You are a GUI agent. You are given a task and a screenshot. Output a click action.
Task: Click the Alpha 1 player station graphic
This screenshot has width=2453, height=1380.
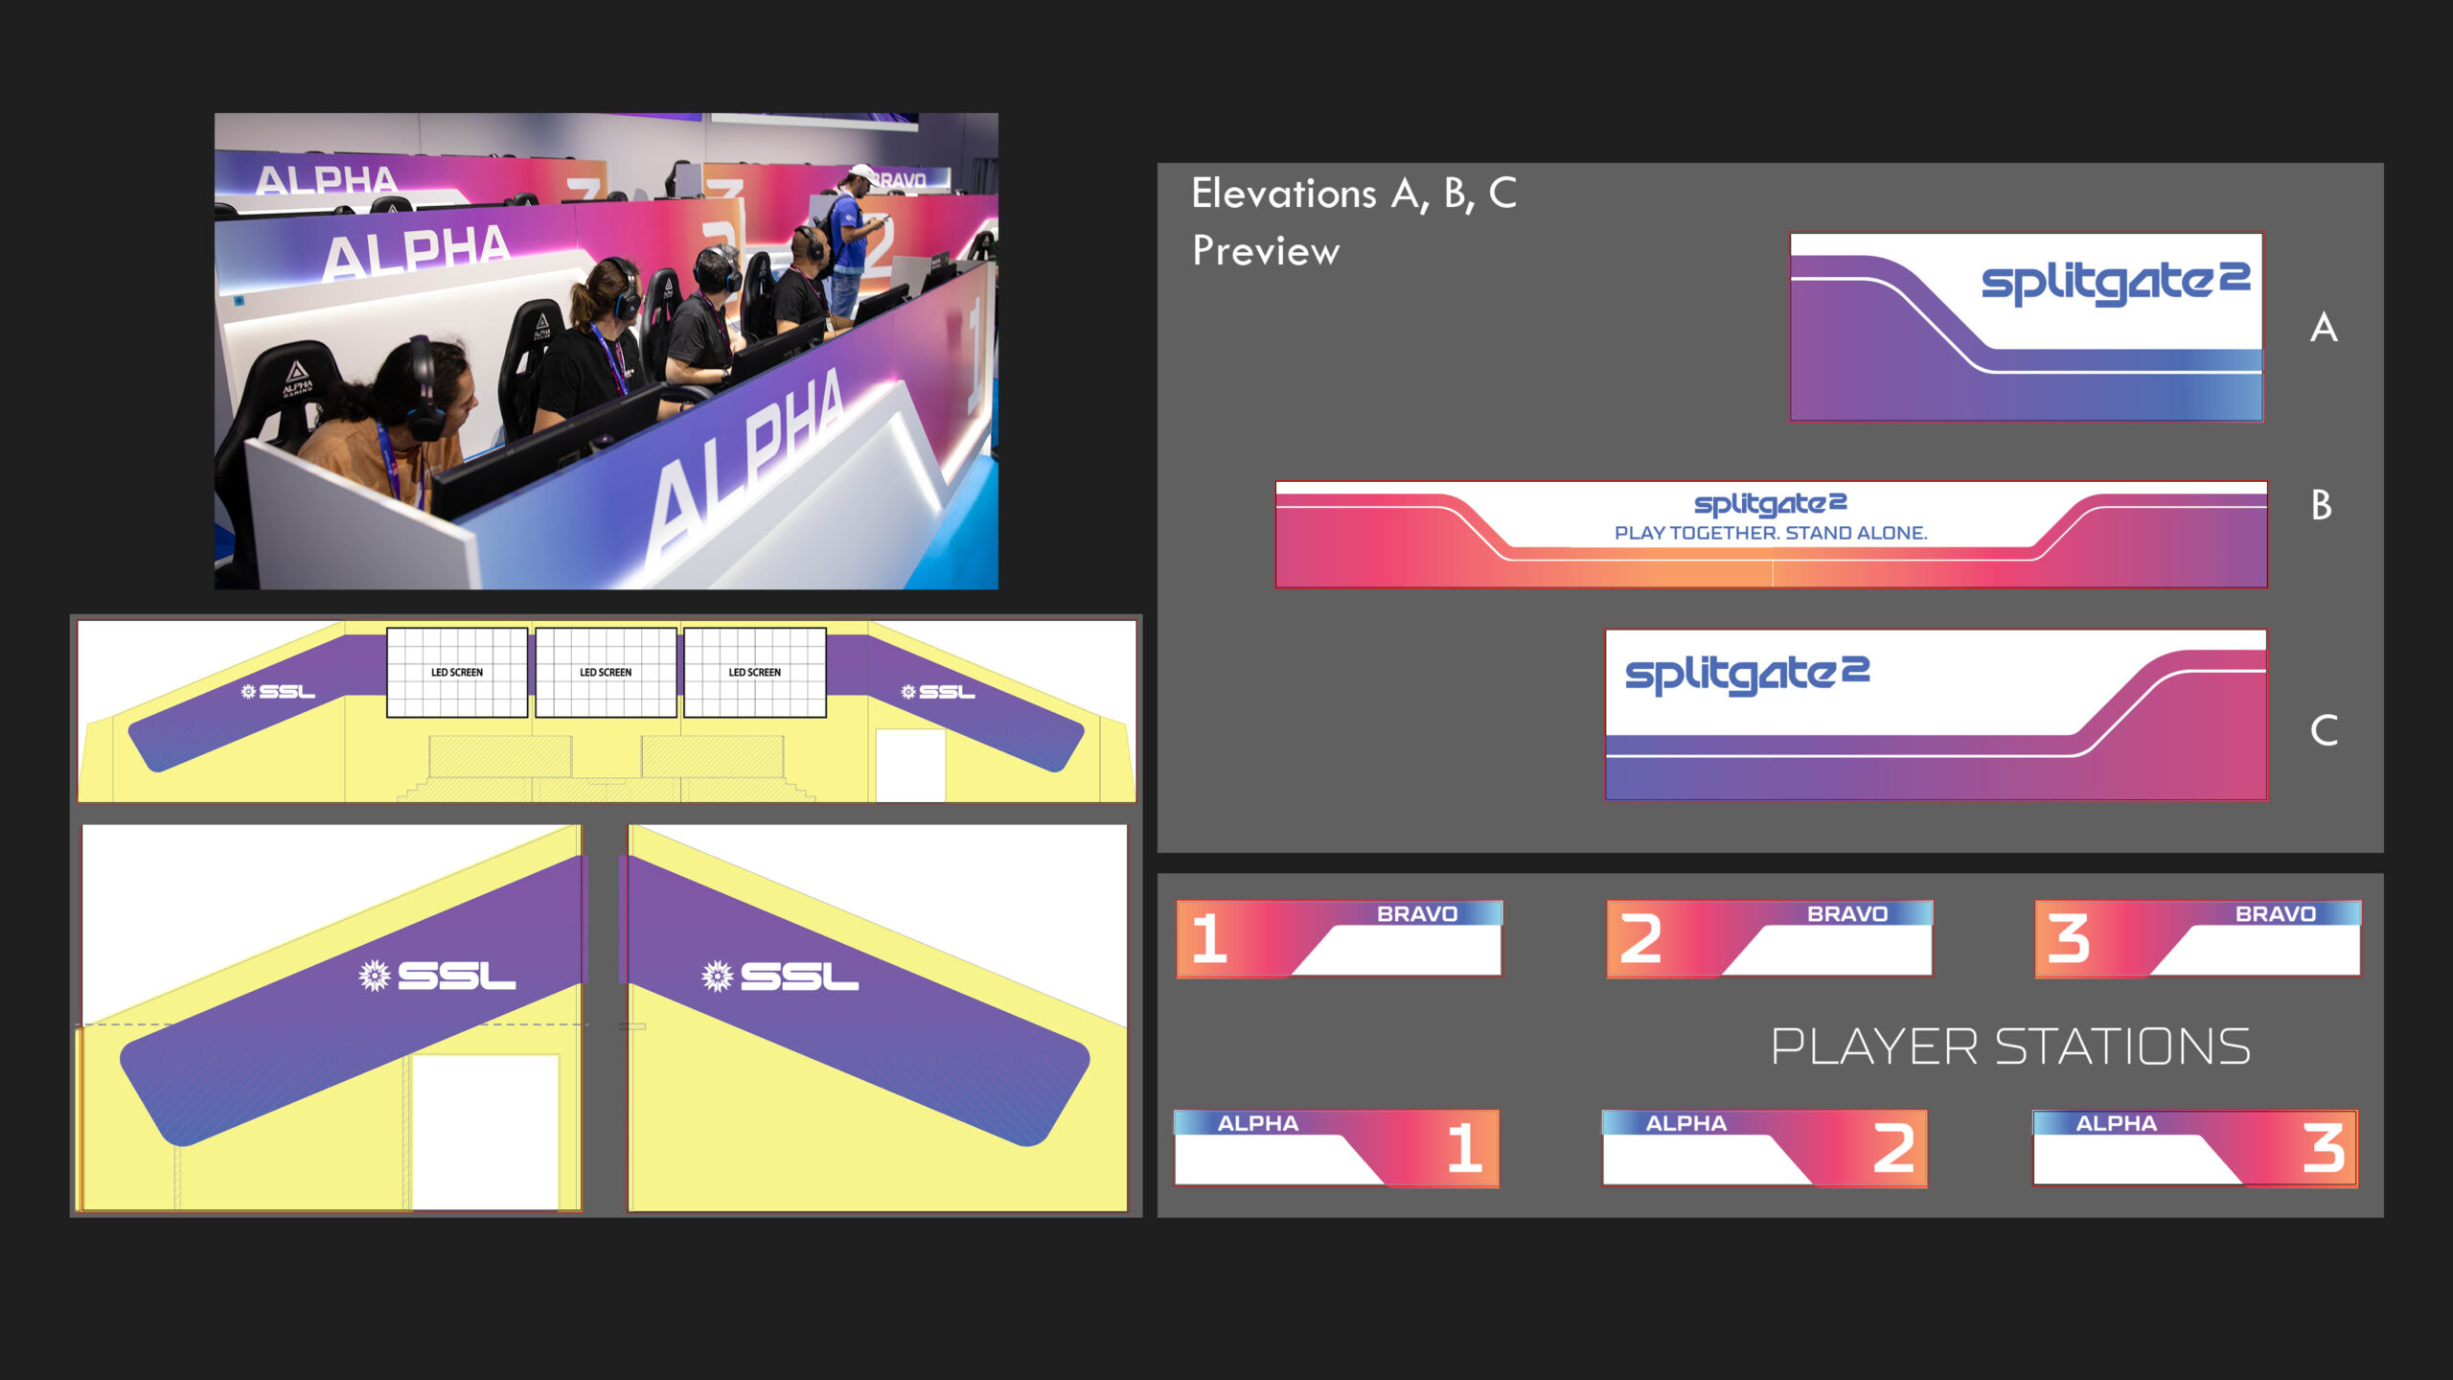pyautogui.click(x=1336, y=1148)
